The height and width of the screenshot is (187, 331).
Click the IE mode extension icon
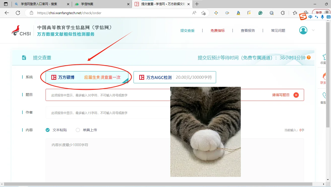pyautogui.click(x=227, y=13)
